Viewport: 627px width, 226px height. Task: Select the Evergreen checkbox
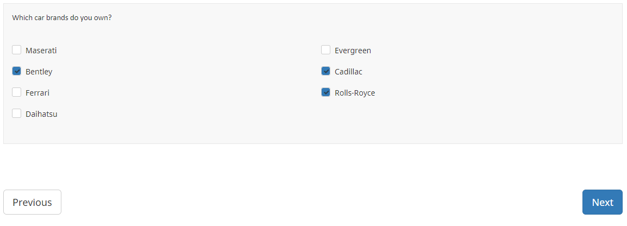pos(326,50)
